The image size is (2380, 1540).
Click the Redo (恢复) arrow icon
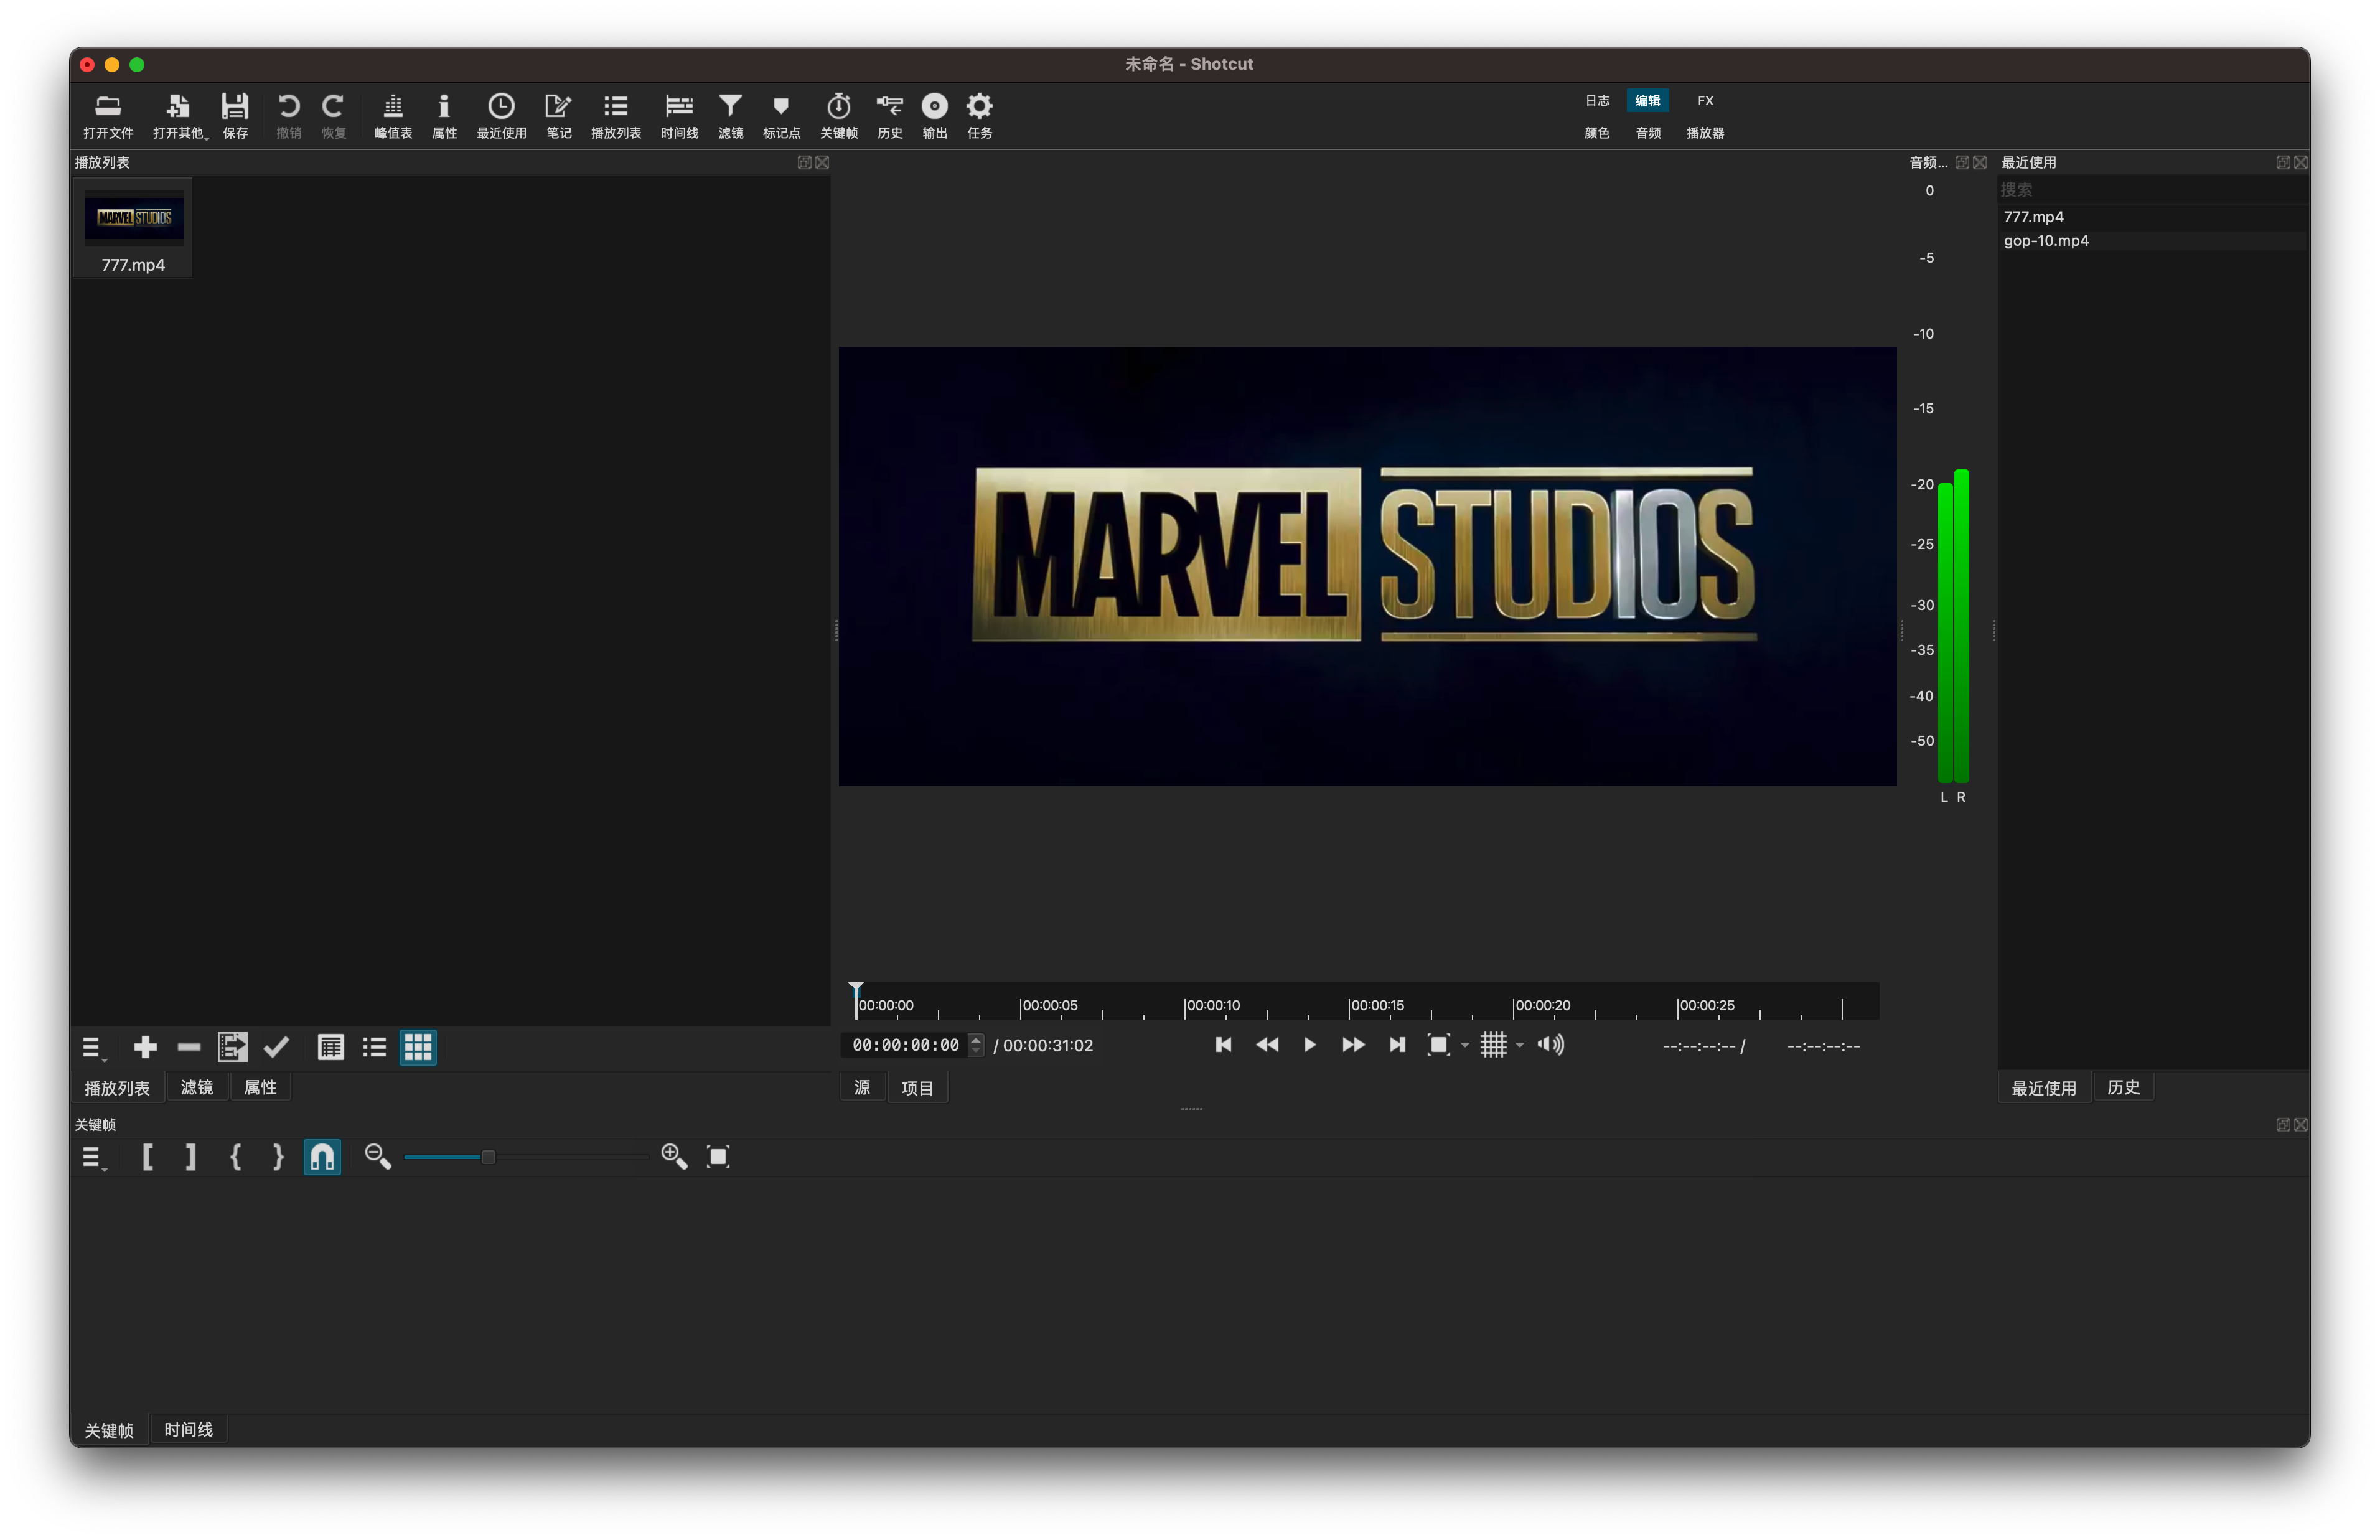click(x=333, y=115)
